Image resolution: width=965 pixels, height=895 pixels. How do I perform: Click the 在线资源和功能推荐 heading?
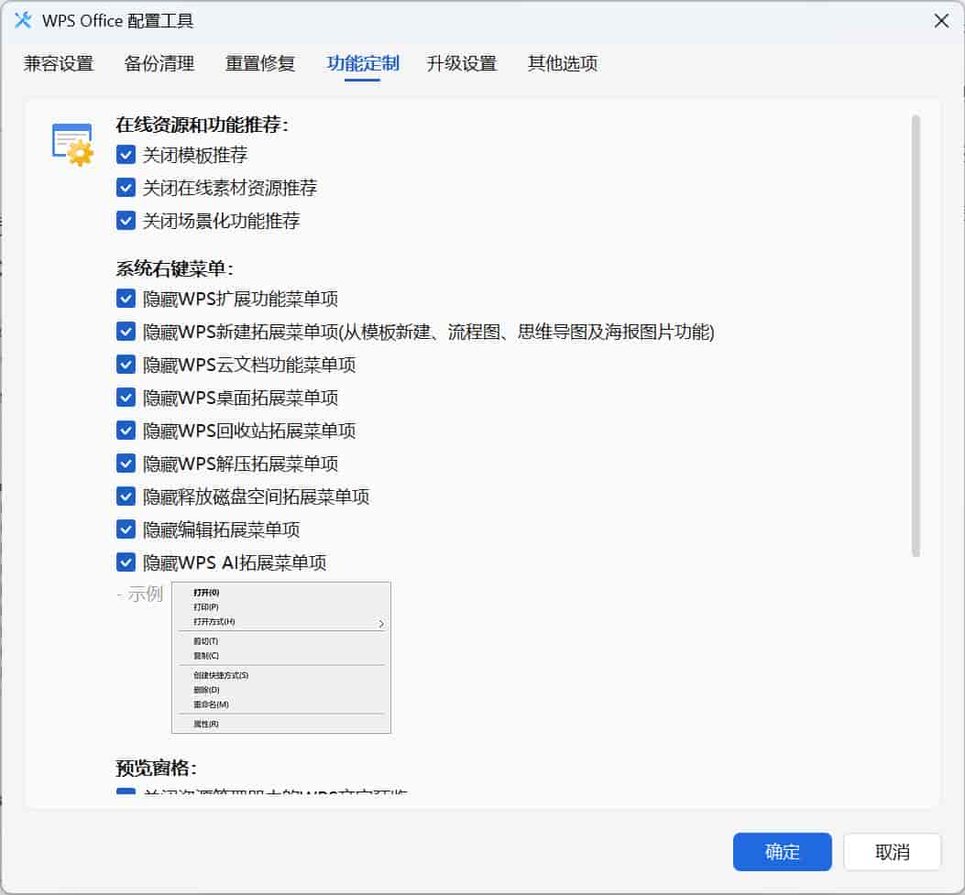coord(202,125)
